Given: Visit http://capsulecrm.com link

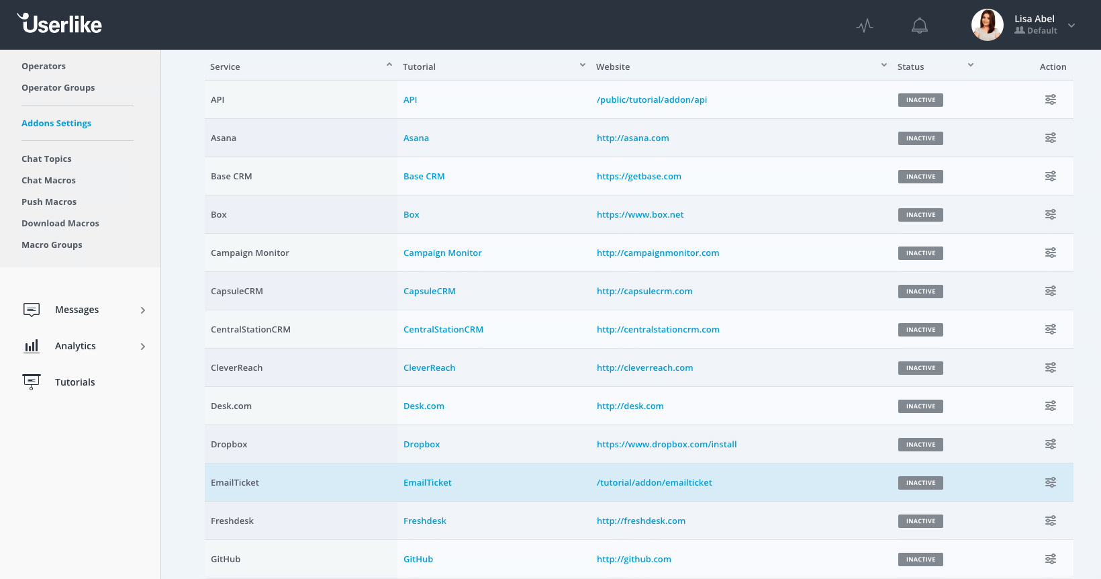Looking at the screenshot, I should point(644,292).
